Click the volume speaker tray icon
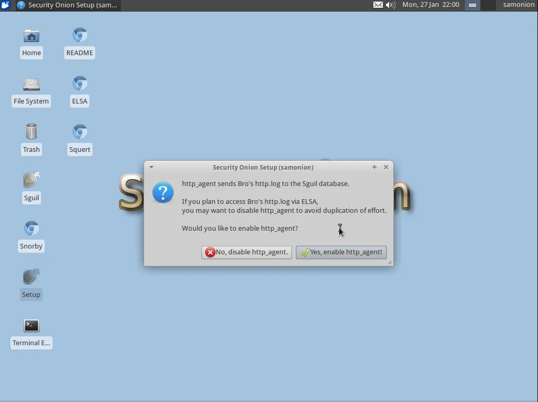 [390, 5]
